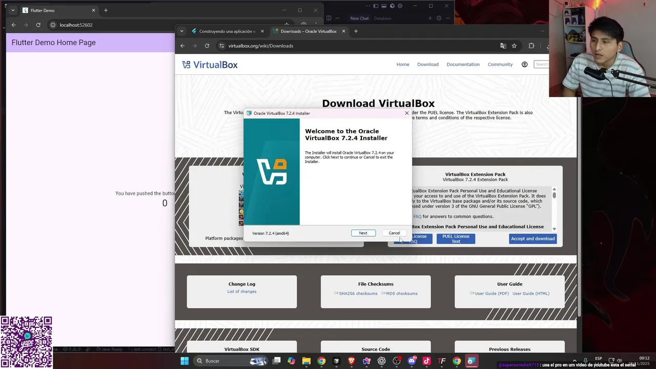Expand the tab search dropdown in VirtualBox browser
The width and height of the screenshot is (656, 369).
point(181,31)
